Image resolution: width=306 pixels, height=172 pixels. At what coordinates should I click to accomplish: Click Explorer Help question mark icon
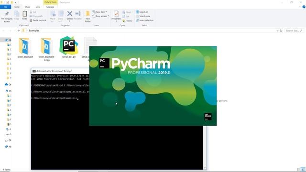304,7
